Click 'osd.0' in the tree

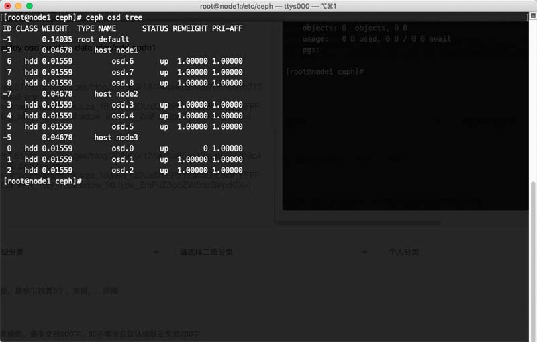(123, 148)
